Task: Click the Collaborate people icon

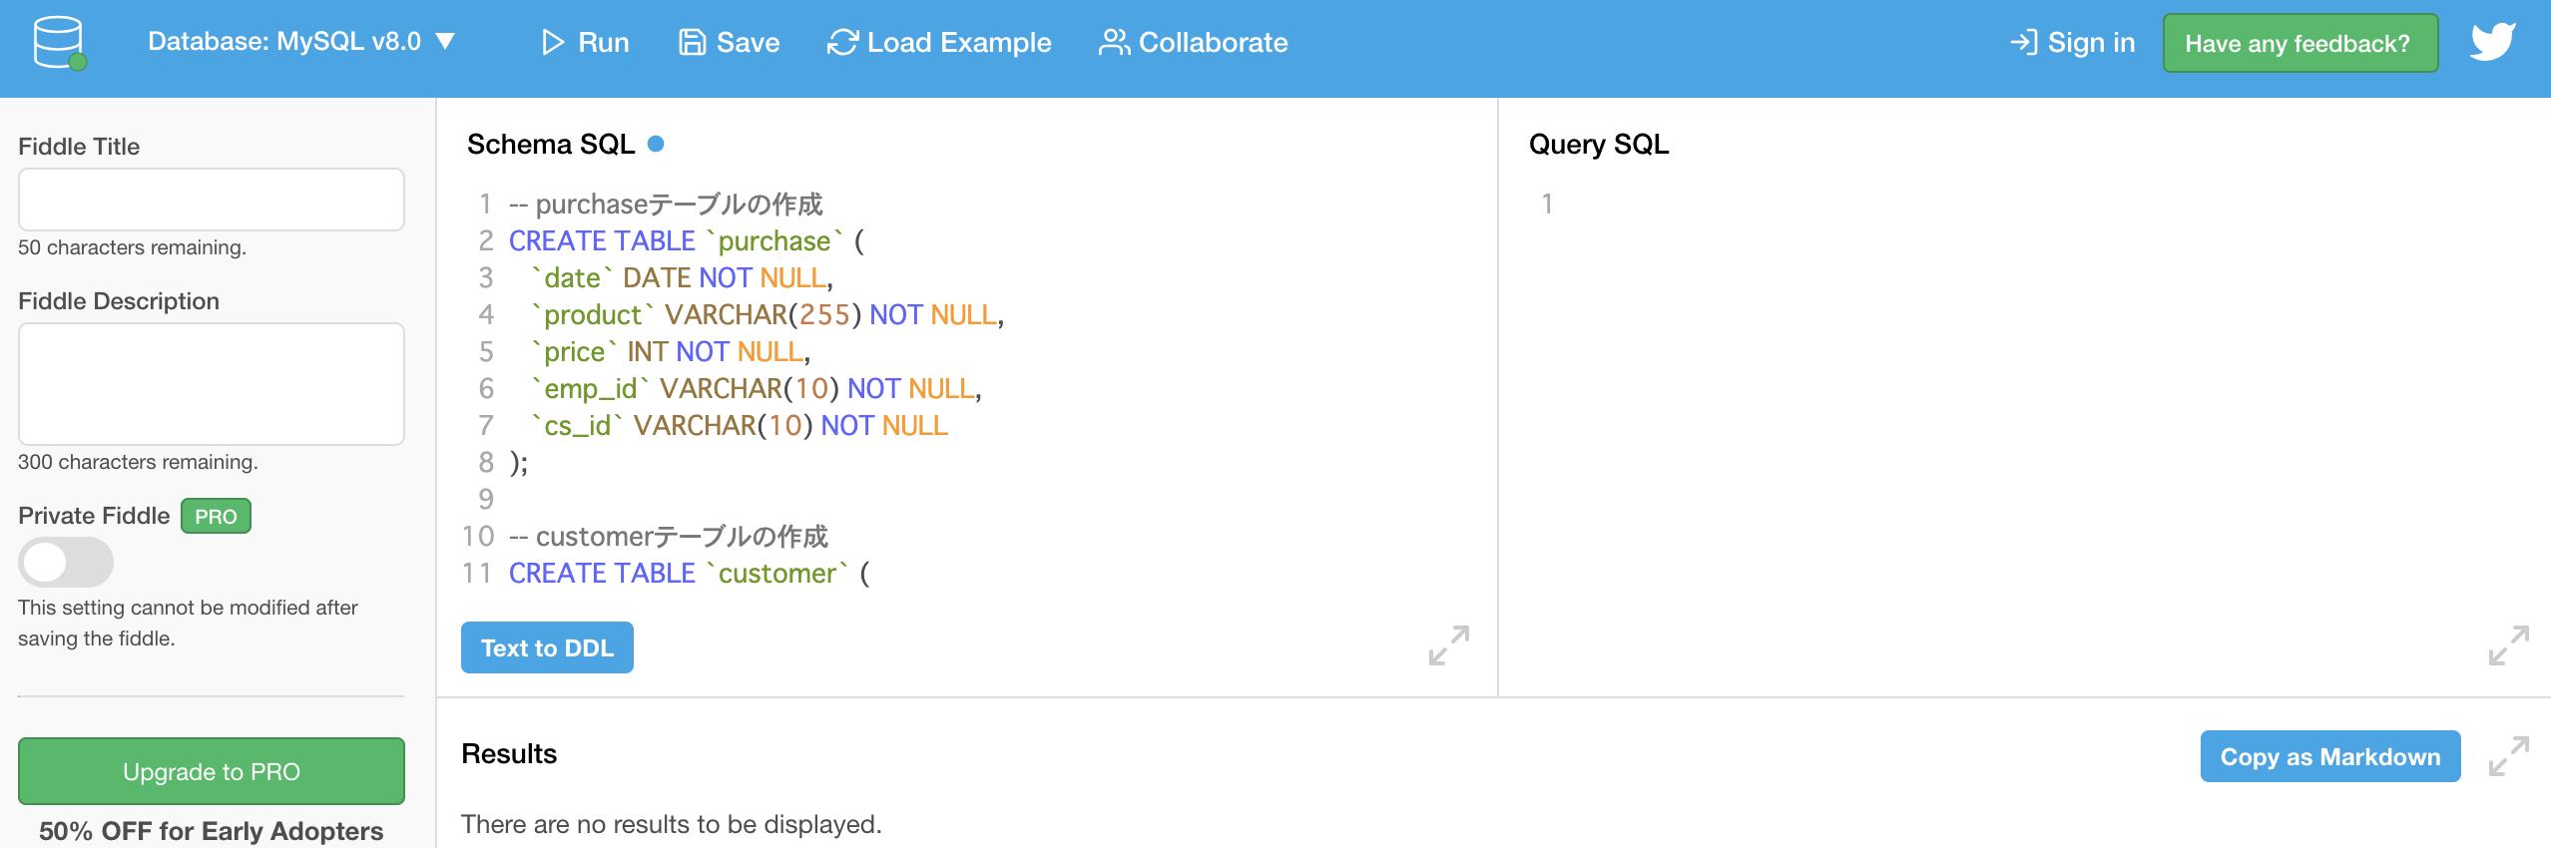Action: tap(1114, 42)
